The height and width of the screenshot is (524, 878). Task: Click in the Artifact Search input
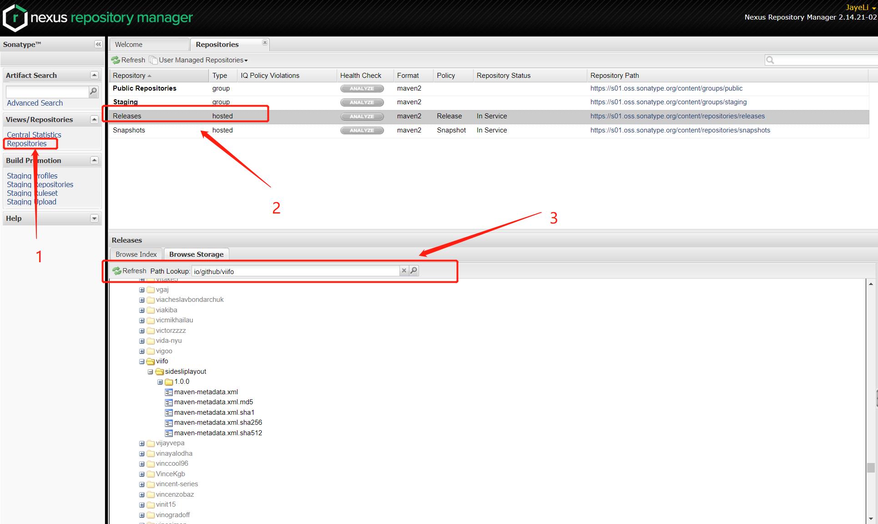[47, 92]
